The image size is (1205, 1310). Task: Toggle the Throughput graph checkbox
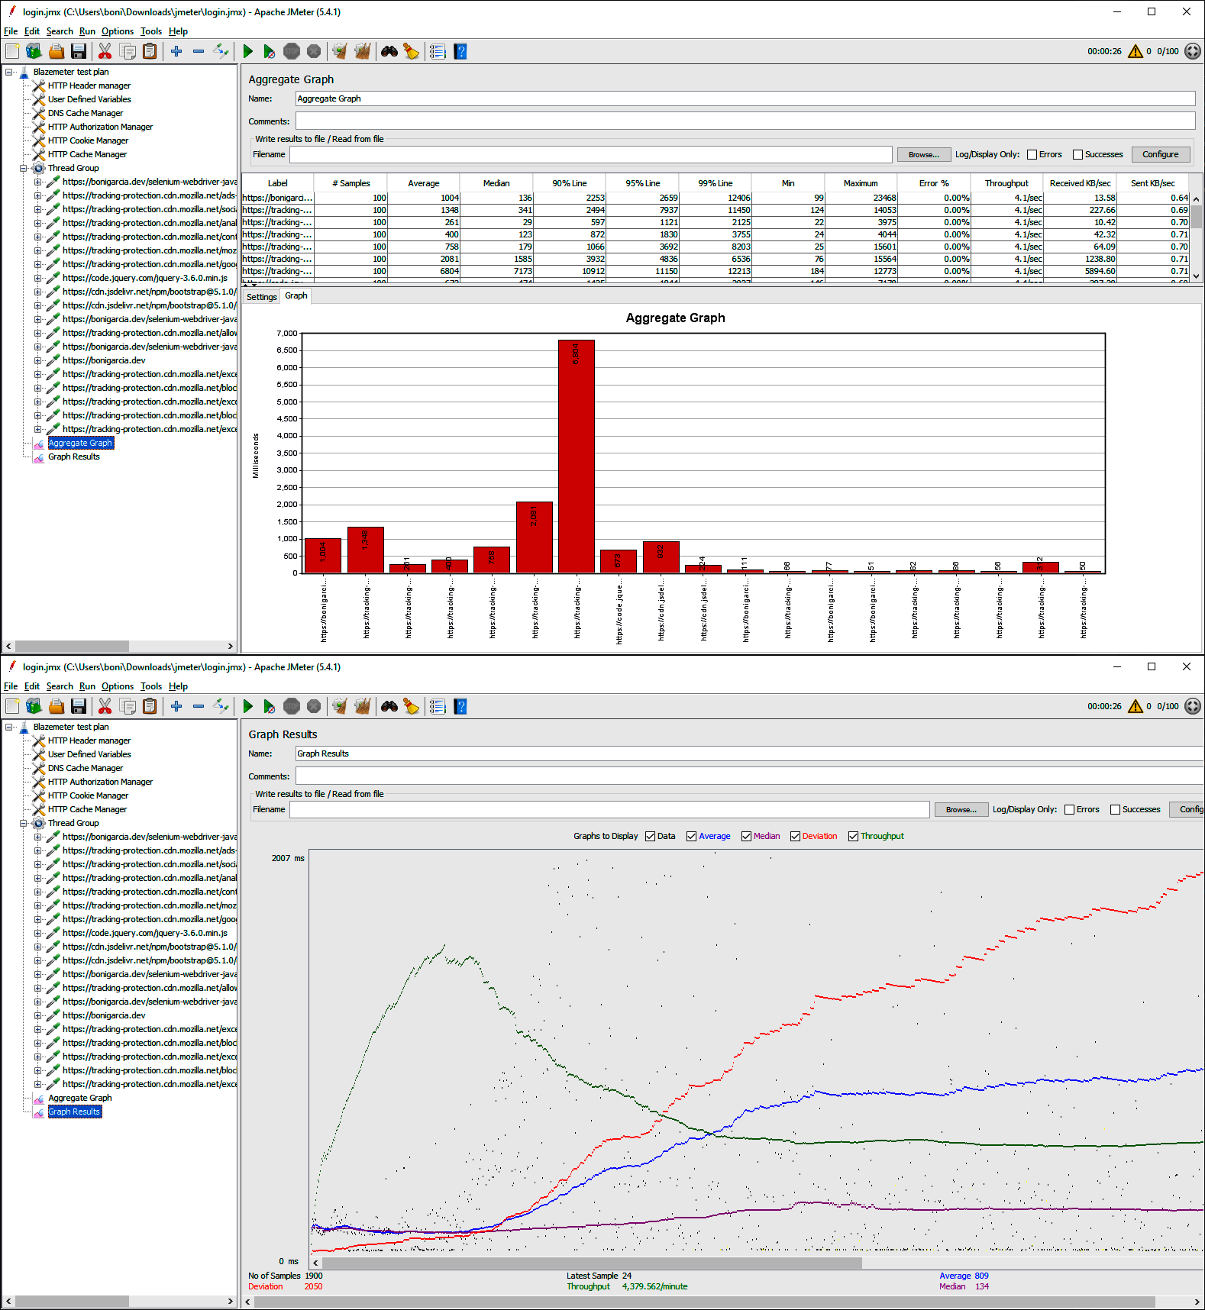pos(853,836)
